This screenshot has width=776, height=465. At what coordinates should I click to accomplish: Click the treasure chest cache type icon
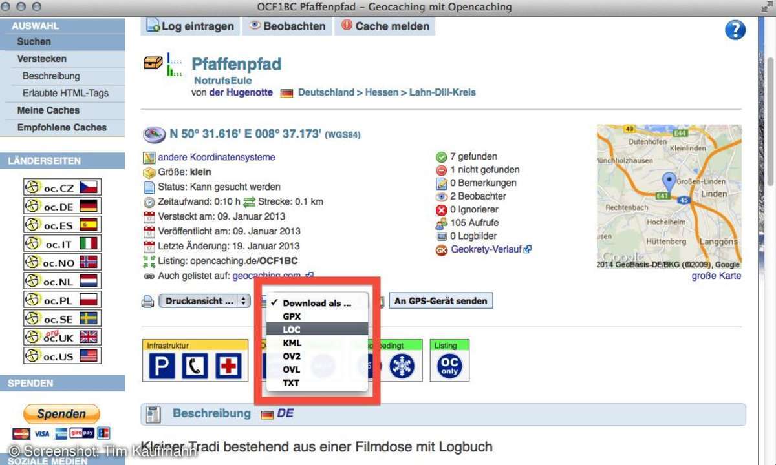pyautogui.click(x=153, y=63)
